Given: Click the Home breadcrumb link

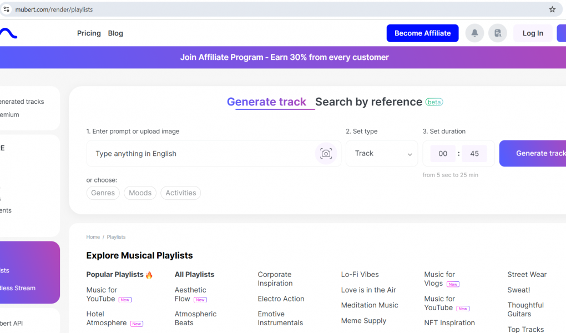Looking at the screenshot, I should (93, 237).
